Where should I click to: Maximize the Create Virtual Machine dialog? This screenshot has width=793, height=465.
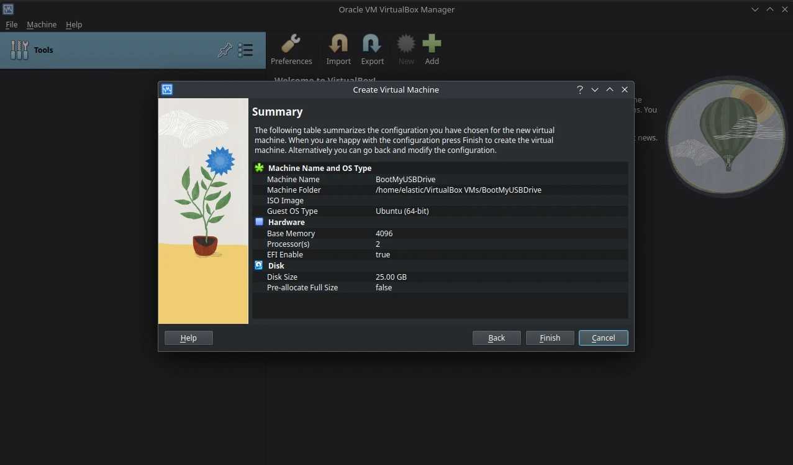610,90
